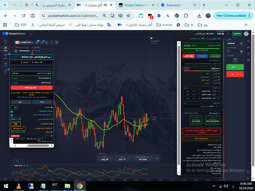Viewport: 255px width, 191px height.
Task: Remove the Moving Average indicator with its X
Action: [x=39, y=51]
